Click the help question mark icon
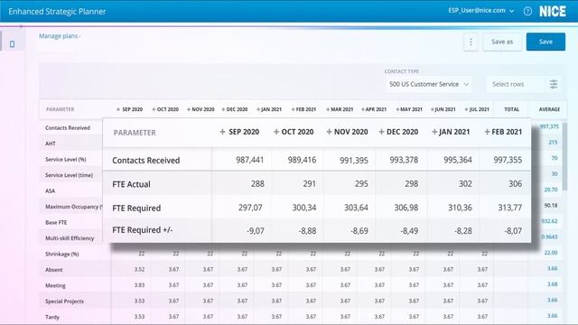578x325 pixels. [x=527, y=12]
